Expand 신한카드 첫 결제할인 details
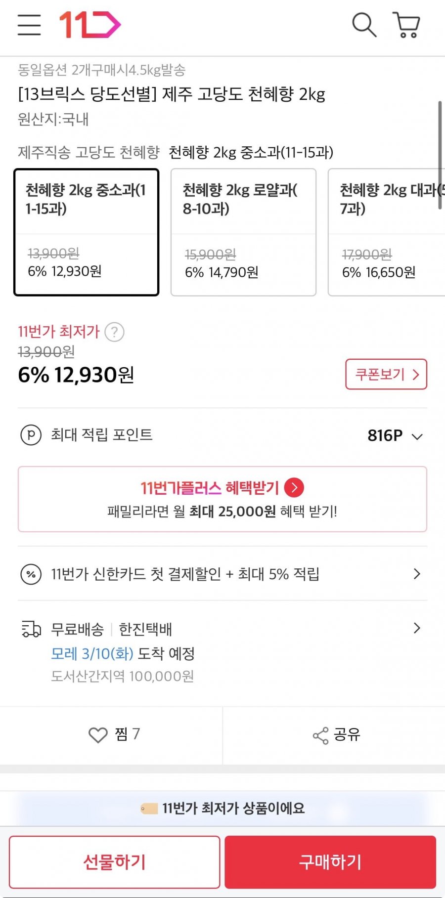The width and height of the screenshot is (445, 898). point(417,574)
